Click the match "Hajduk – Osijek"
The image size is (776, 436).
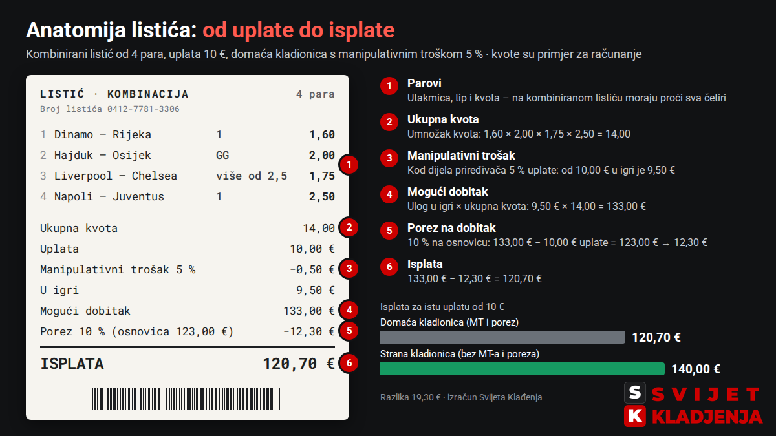tap(103, 156)
